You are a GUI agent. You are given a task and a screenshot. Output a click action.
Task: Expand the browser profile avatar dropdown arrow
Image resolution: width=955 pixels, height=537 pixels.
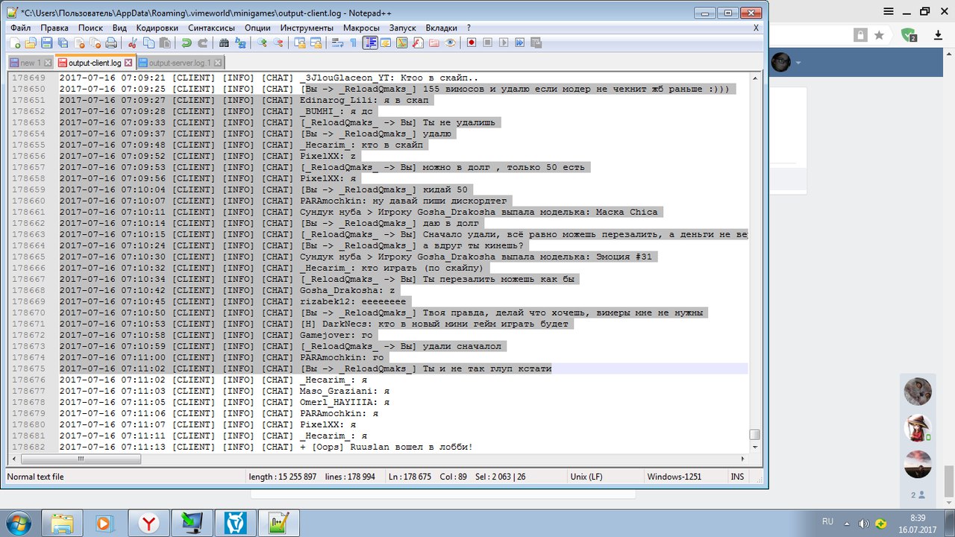pos(799,63)
